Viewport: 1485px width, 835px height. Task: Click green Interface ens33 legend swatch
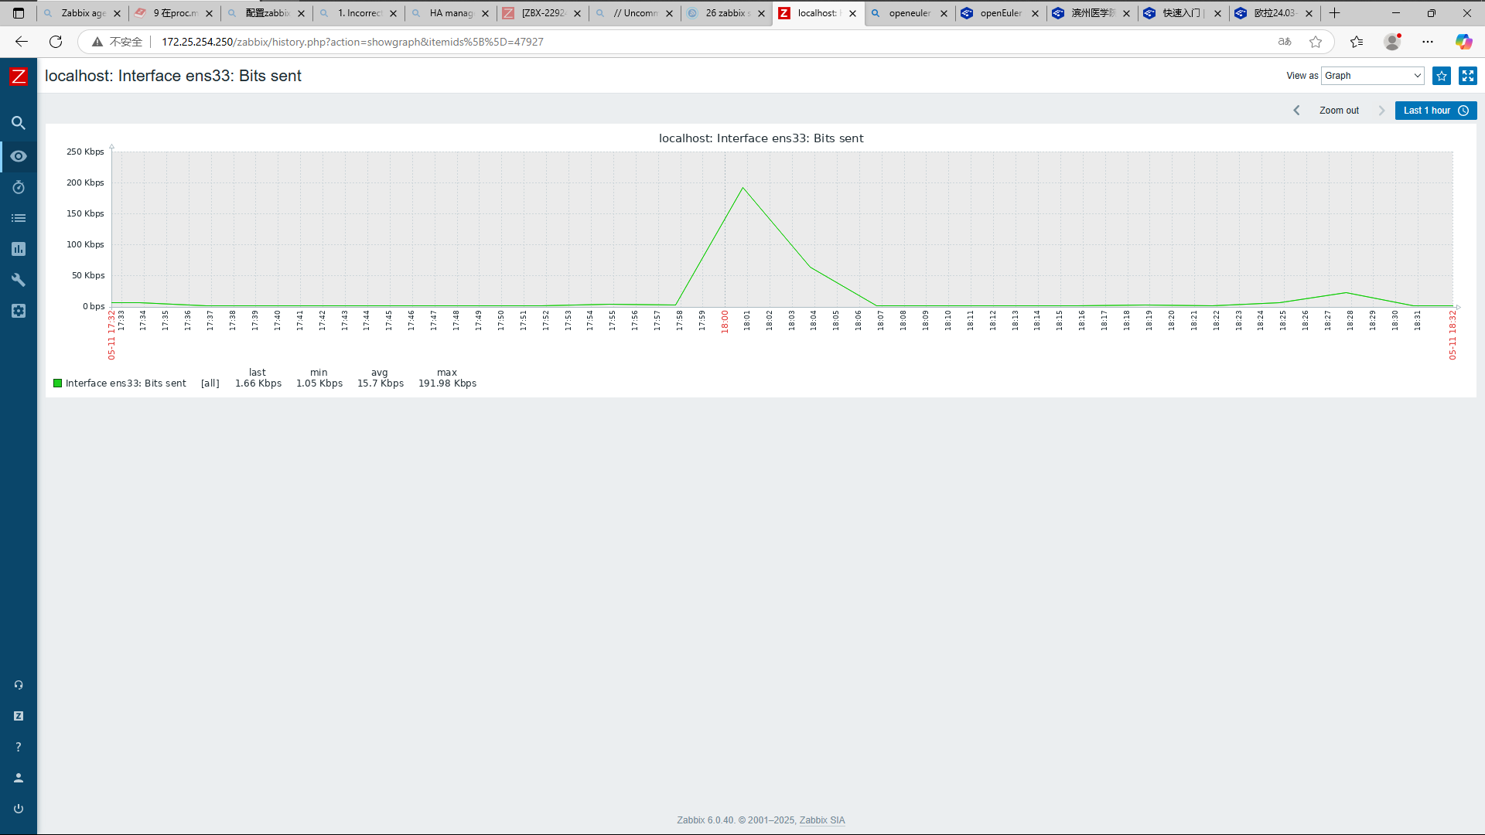pyautogui.click(x=57, y=383)
